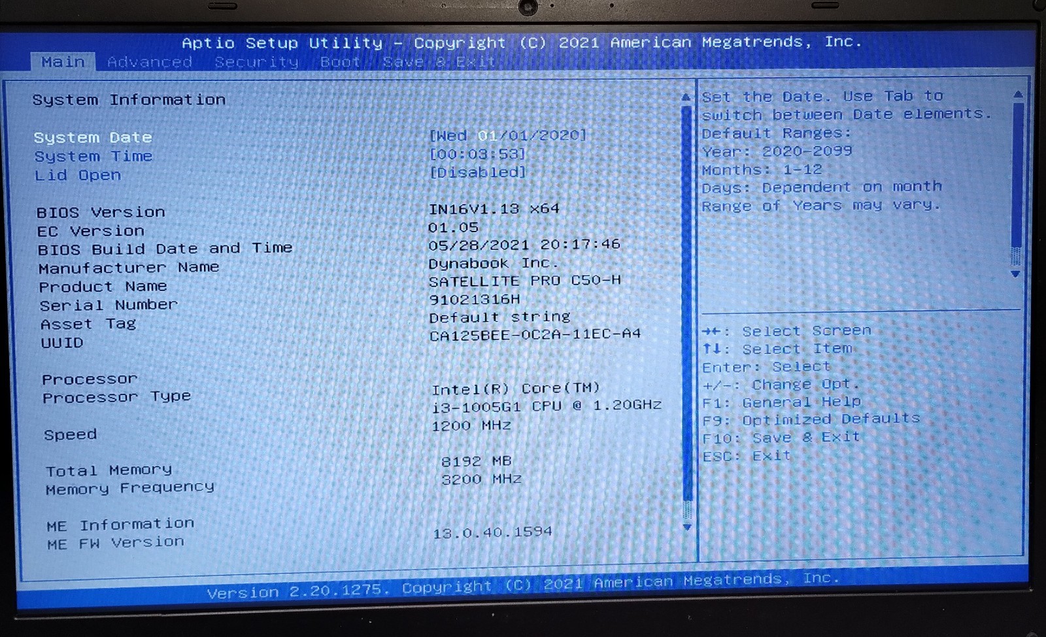The width and height of the screenshot is (1046, 637).
Task: Click the i3-1005G1 CPU @ 1.20GHz text
Action: point(547,406)
